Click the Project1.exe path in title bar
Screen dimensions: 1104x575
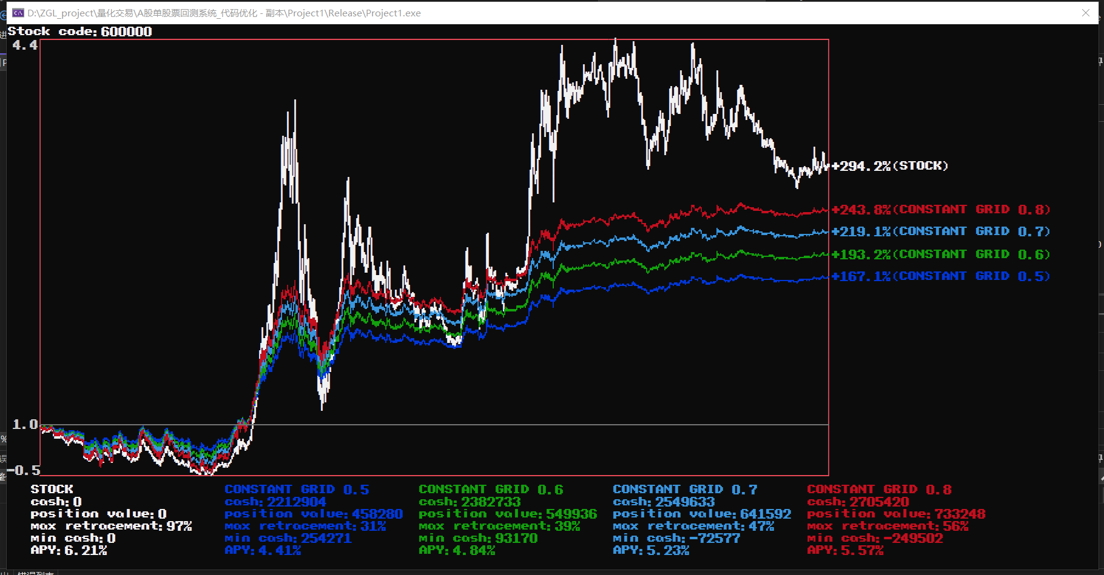click(x=224, y=13)
